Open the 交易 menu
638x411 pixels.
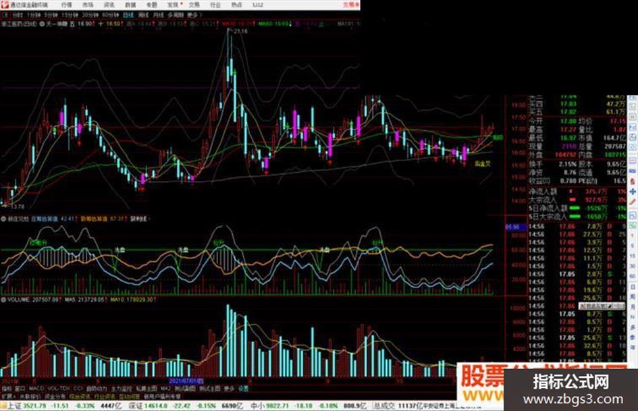pyautogui.click(x=194, y=5)
